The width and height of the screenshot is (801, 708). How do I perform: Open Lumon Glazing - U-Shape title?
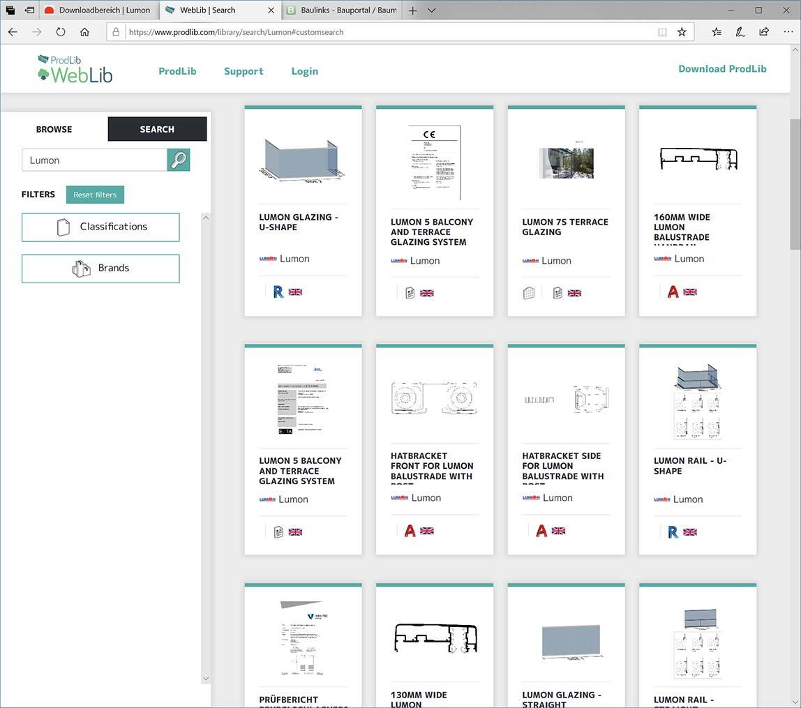tap(299, 223)
